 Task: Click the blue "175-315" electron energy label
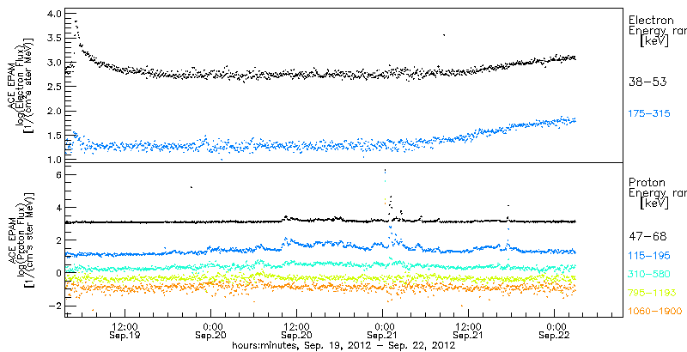(649, 114)
